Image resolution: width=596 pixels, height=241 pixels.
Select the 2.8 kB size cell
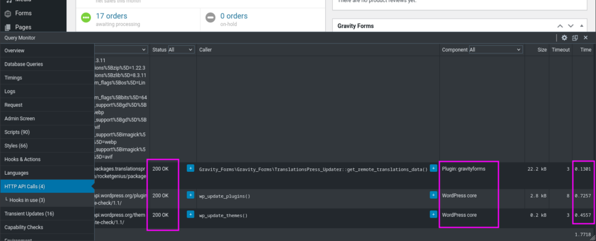(x=538, y=196)
